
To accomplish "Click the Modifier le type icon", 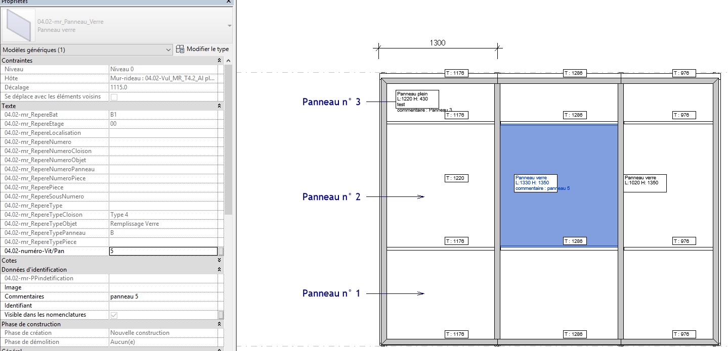I will pyautogui.click(x=181, y=49).
